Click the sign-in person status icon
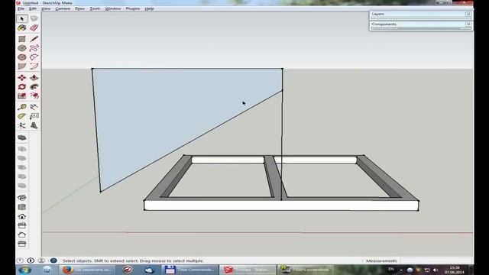This screenshot has height=275, width=489. point(41,260)
